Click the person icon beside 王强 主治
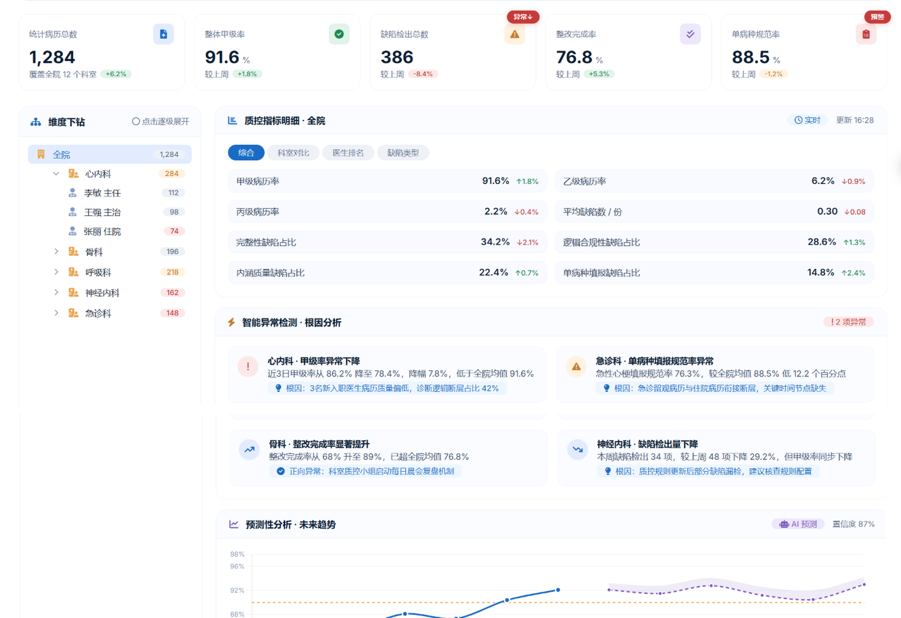 click(x=72, y=212)
